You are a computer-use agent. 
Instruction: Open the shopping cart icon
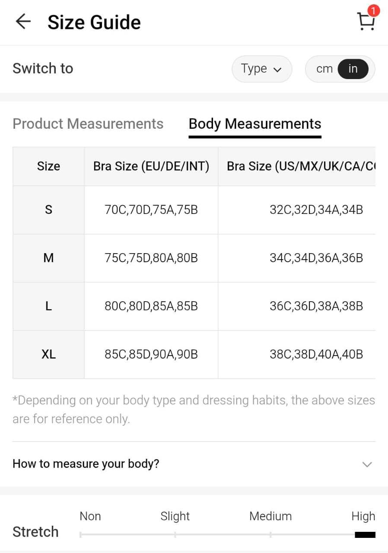tap(366, 22)
